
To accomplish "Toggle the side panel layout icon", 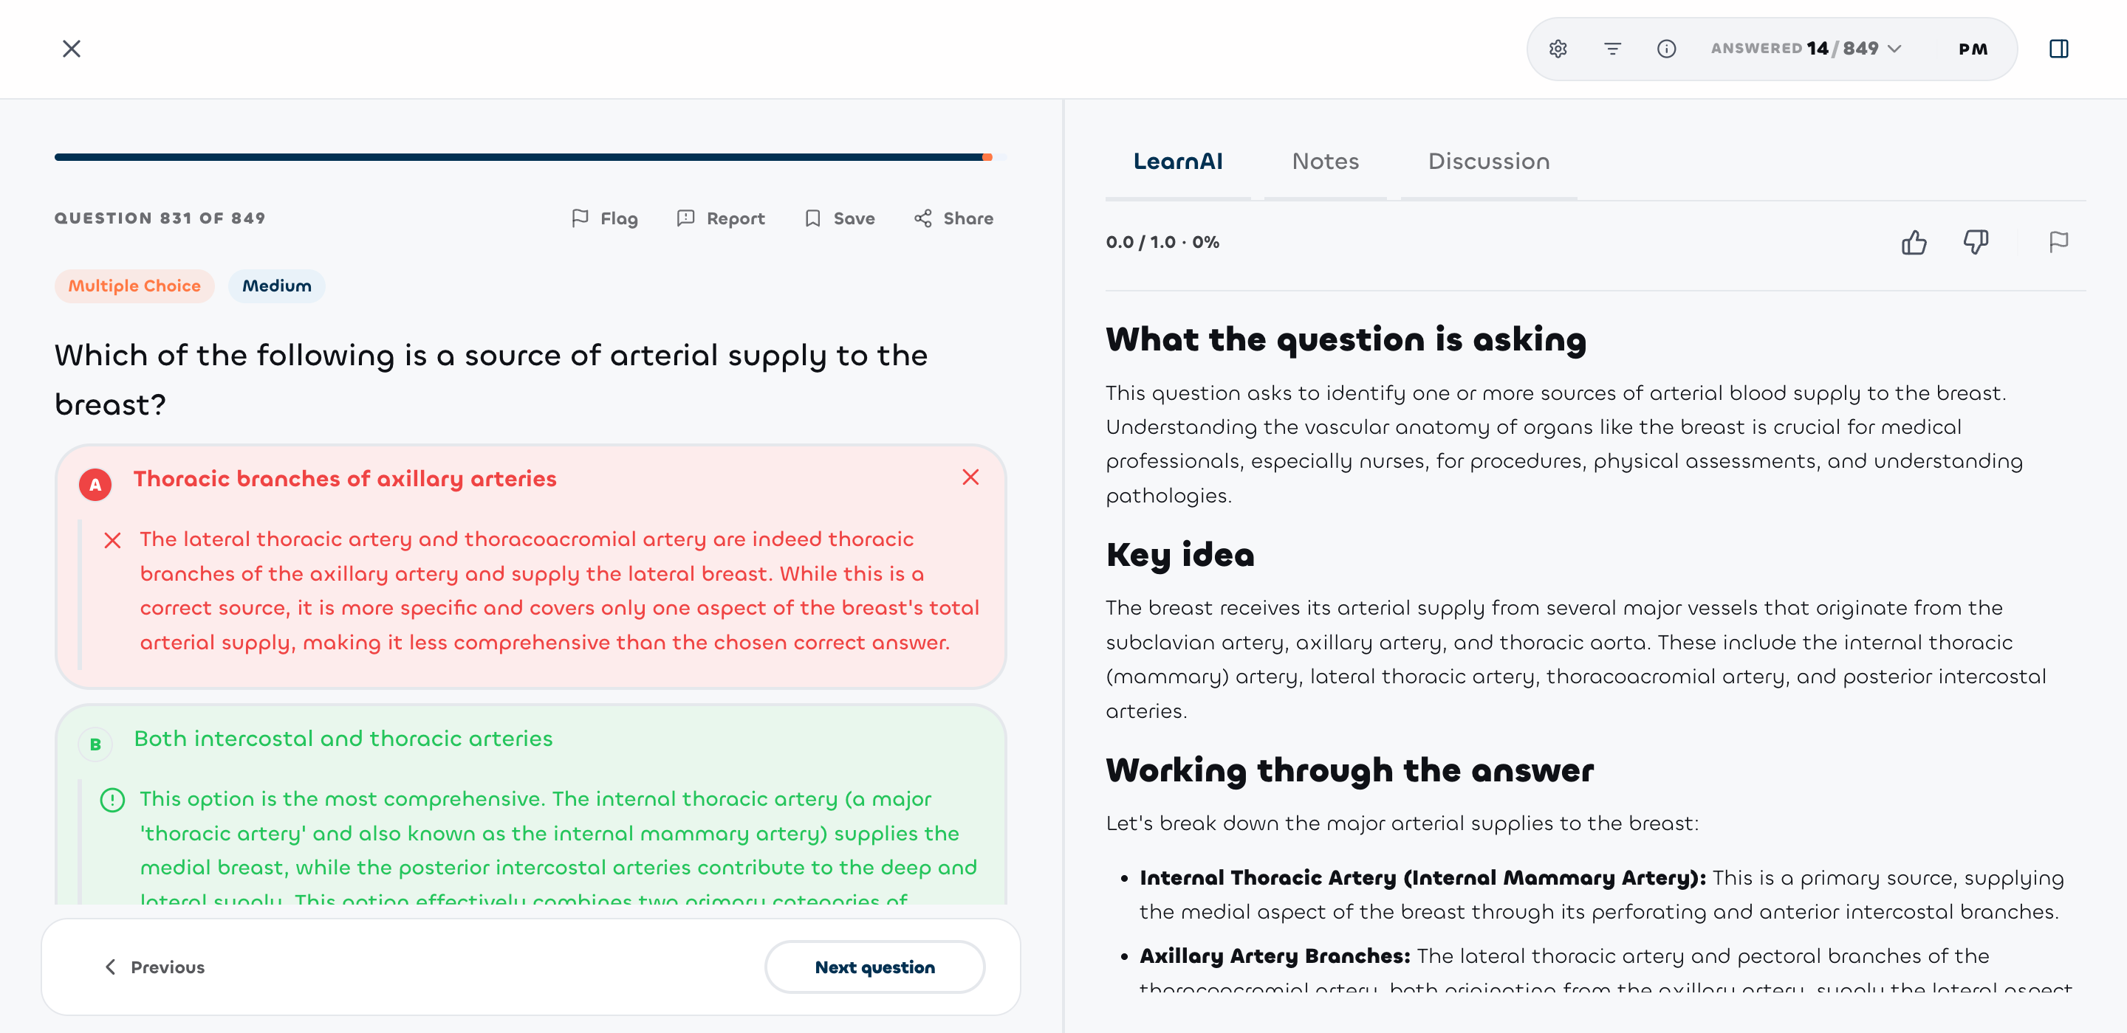I will click(x=2058, y=49).
